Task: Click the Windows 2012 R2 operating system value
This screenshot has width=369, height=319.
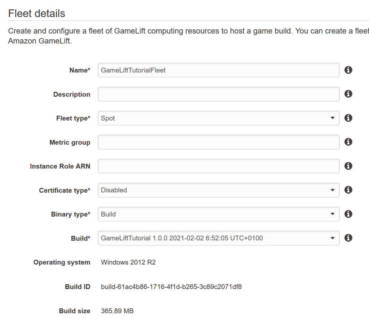Action: pyautogui.click(x=128, y=262)
